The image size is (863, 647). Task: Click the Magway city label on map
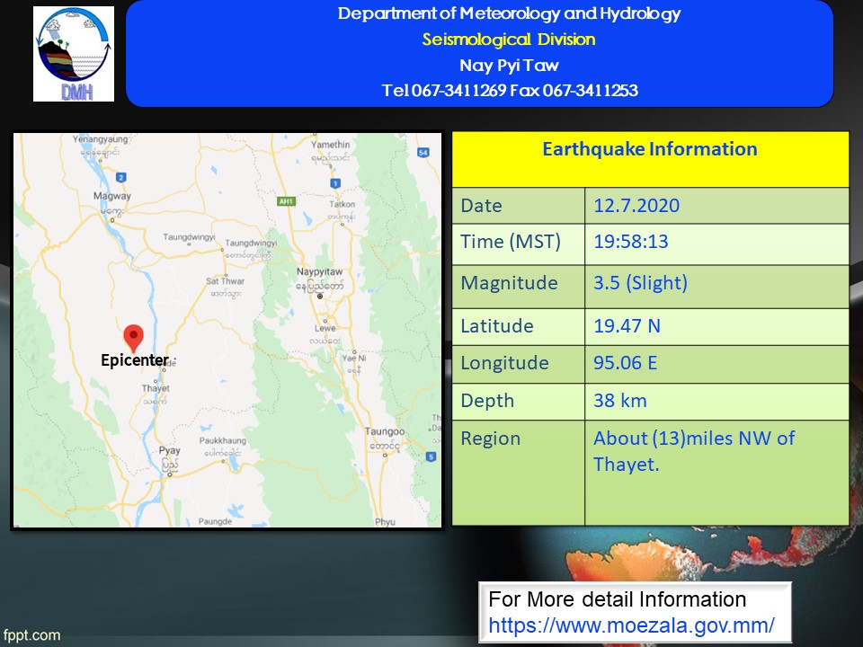click(112, 196)
